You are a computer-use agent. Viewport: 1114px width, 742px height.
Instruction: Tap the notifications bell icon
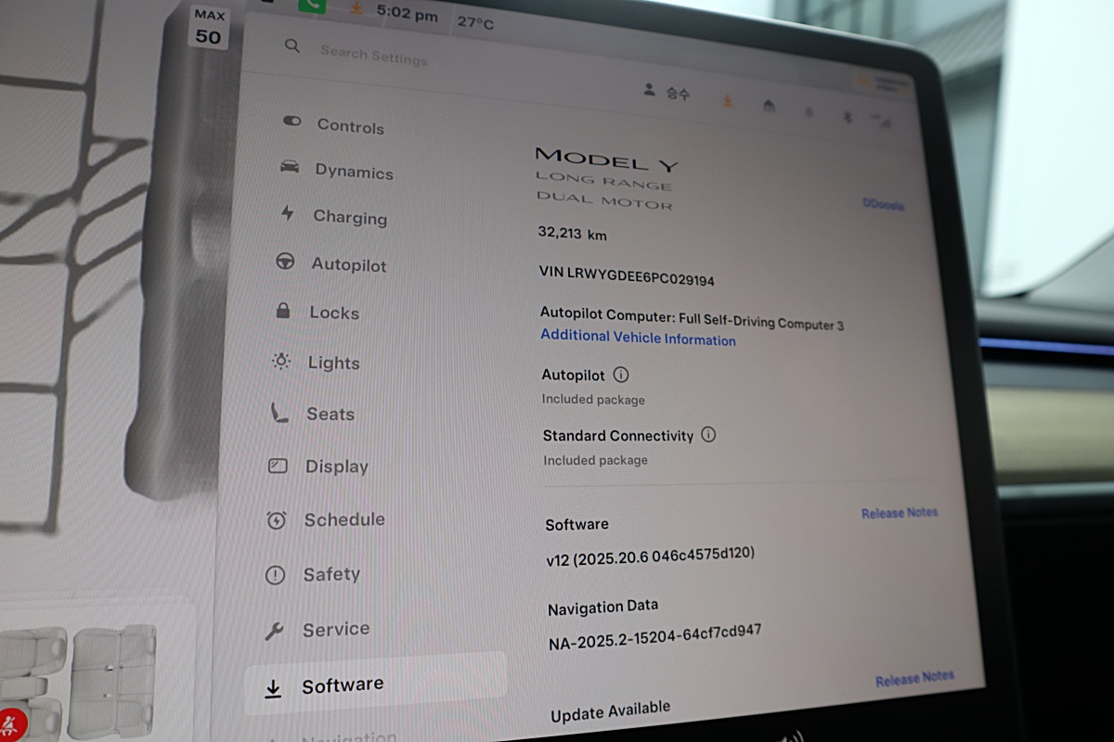(x=809, y=112)
